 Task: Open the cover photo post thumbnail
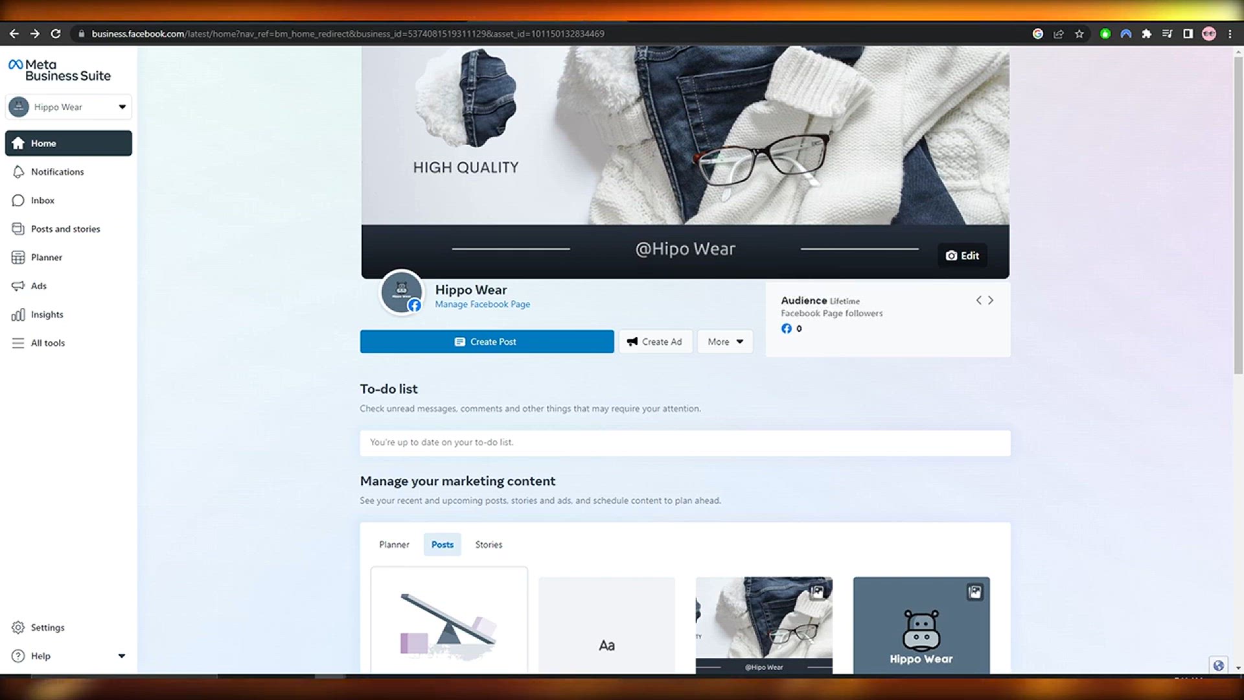764,625
